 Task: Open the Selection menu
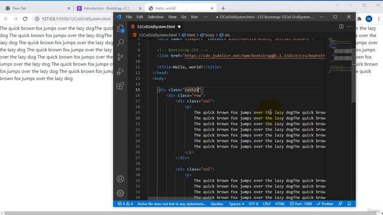click(156, 17)
